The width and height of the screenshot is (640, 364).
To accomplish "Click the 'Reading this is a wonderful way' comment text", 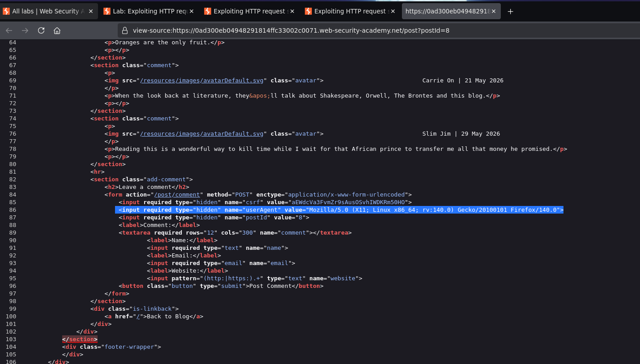I will click(334, 149).
